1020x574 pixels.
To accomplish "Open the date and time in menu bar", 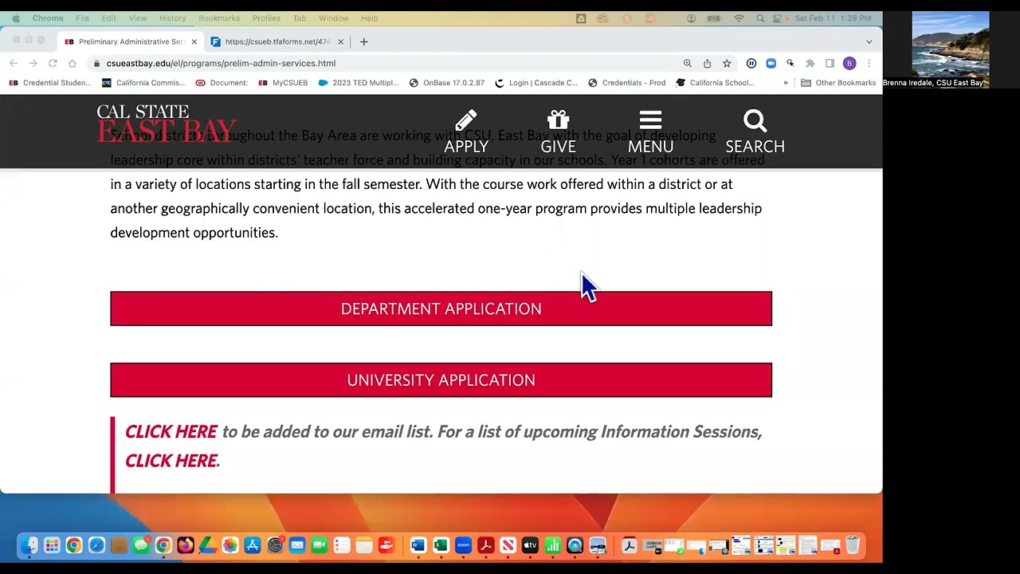I will coord(834,18).
